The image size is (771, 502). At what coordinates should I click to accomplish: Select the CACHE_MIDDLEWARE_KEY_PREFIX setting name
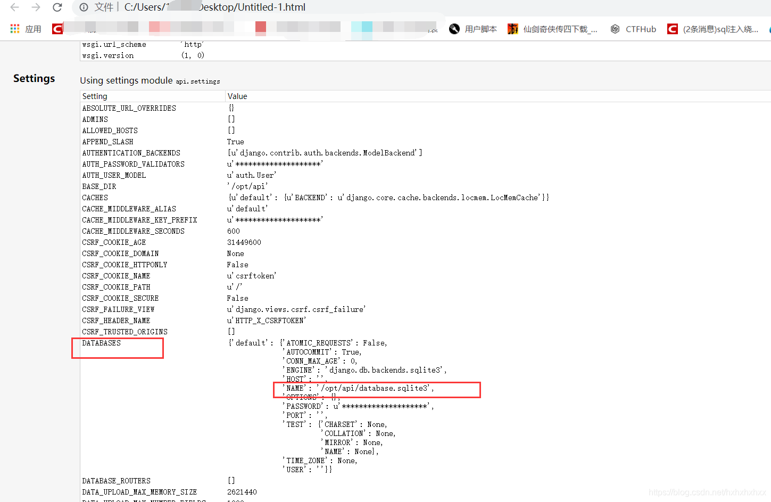click(139, 220)
